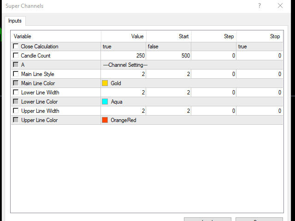Viewport: 295px width, 221px height.
Task: Edit Main Line Style stop cell
Action: 260,74
